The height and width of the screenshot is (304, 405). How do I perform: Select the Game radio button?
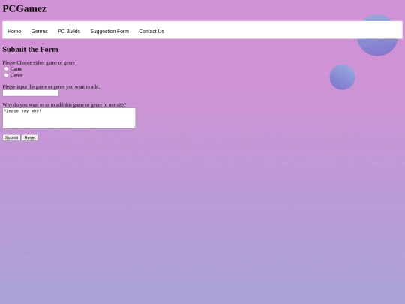pos(6,68)
